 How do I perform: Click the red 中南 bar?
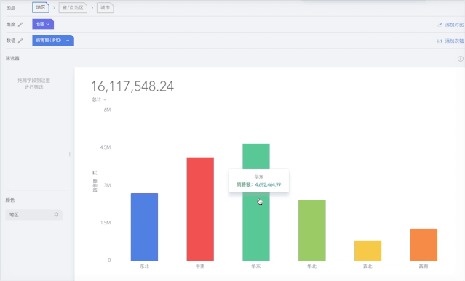tap(200, 209)
